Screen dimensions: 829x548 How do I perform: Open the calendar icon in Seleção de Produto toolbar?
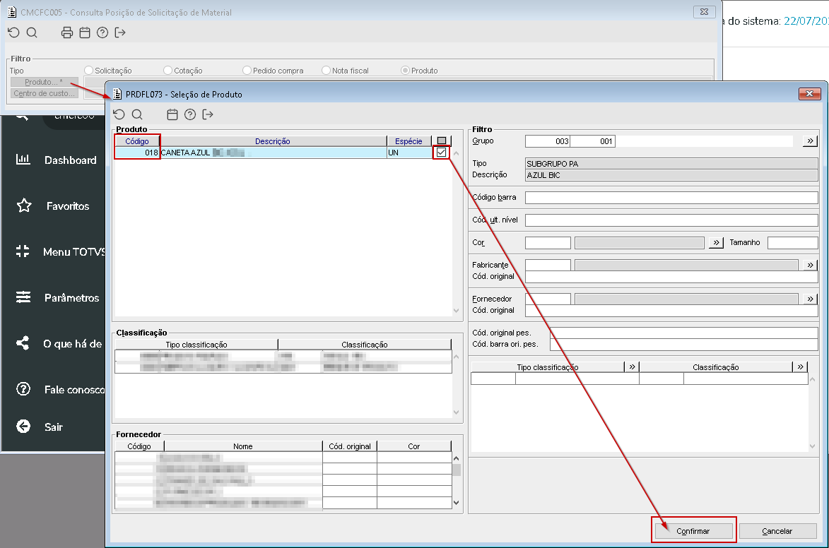172,114
